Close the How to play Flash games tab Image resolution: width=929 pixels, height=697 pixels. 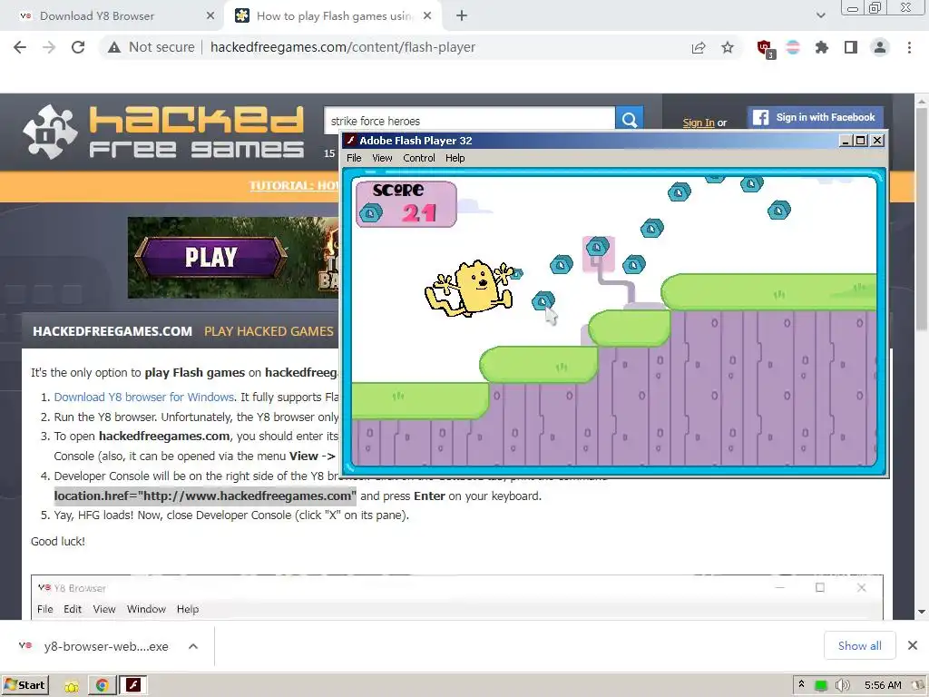[x=427, y=16]
